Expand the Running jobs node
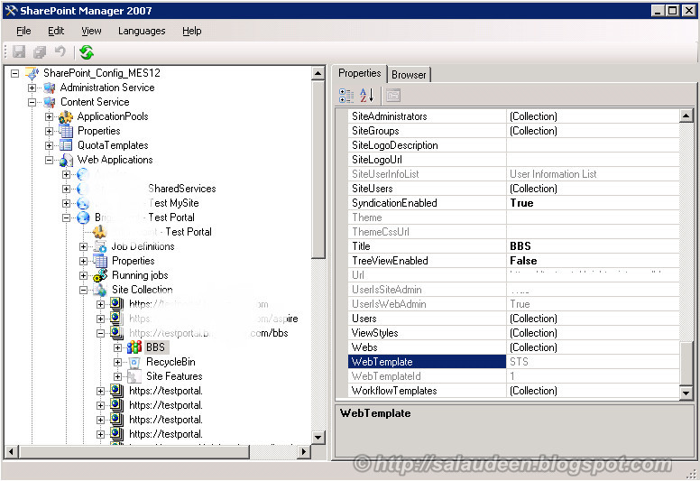 coord(84,275)
